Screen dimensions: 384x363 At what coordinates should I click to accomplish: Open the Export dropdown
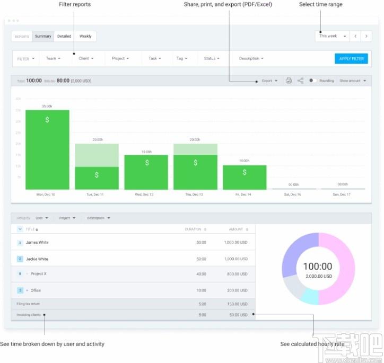[x=269, y=81]
